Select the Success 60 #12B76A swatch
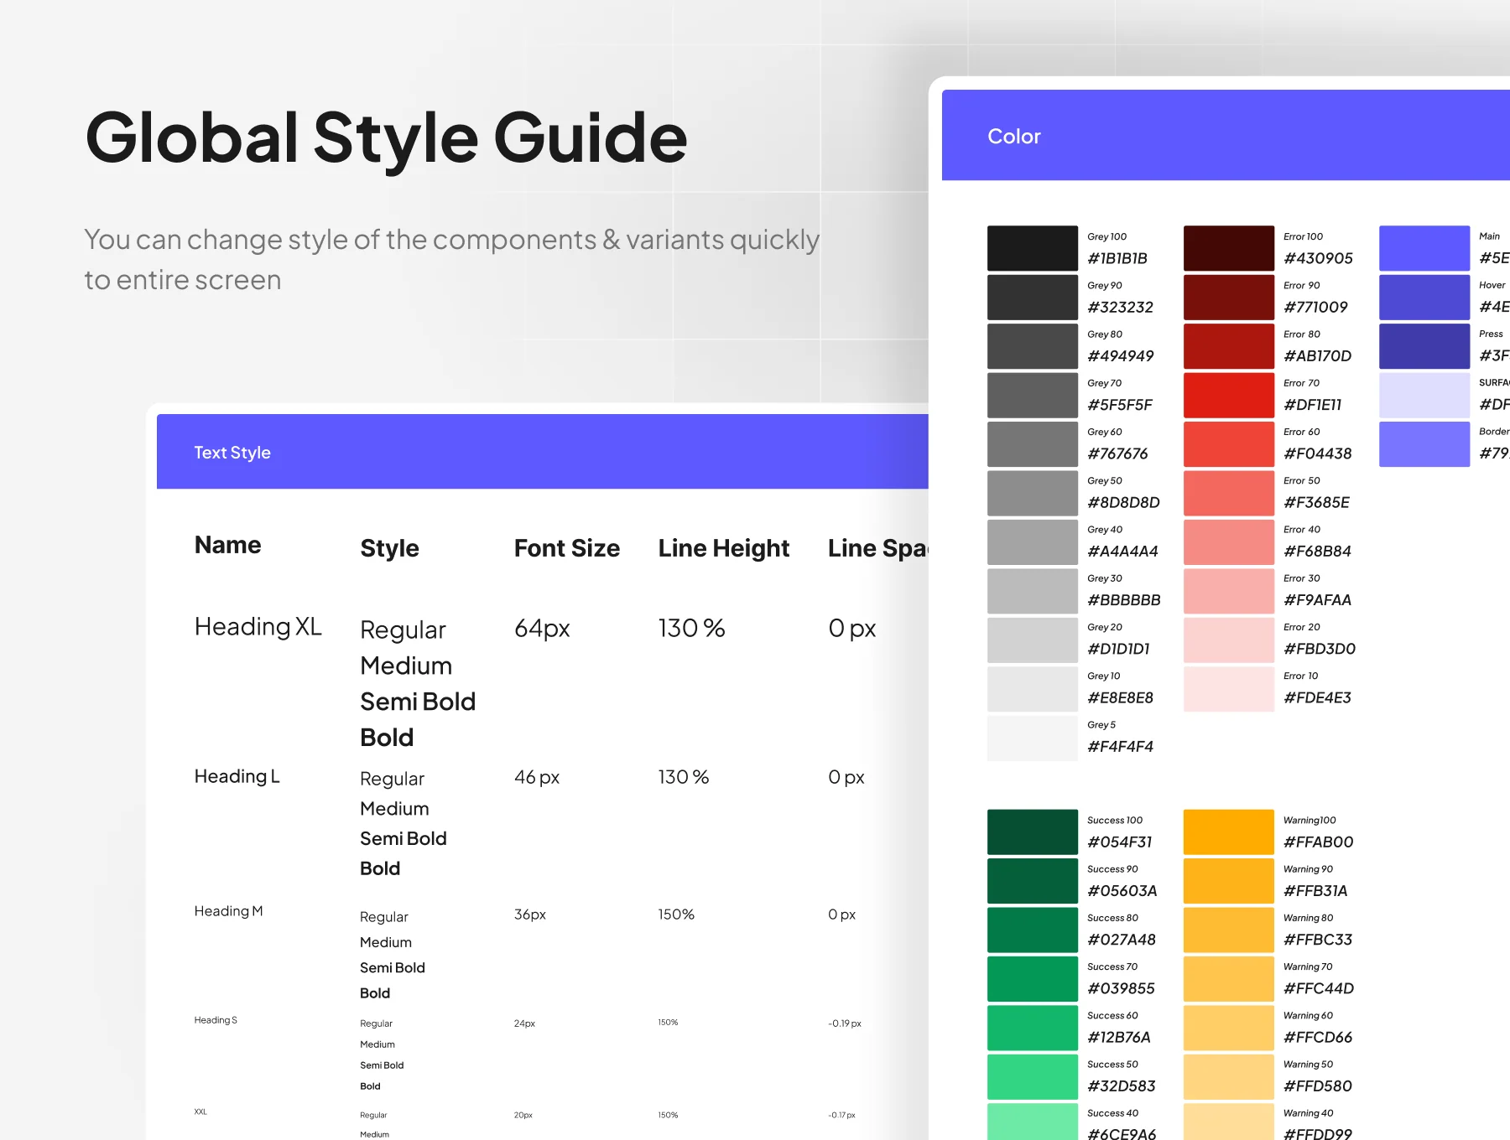The image size is (1510, 1140). [1032, 1027]
